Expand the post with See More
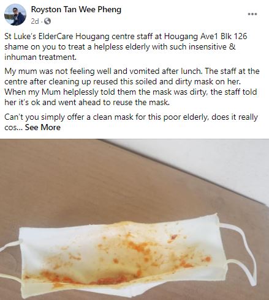This screenshot has height=300, width=269. coord(43,127)
